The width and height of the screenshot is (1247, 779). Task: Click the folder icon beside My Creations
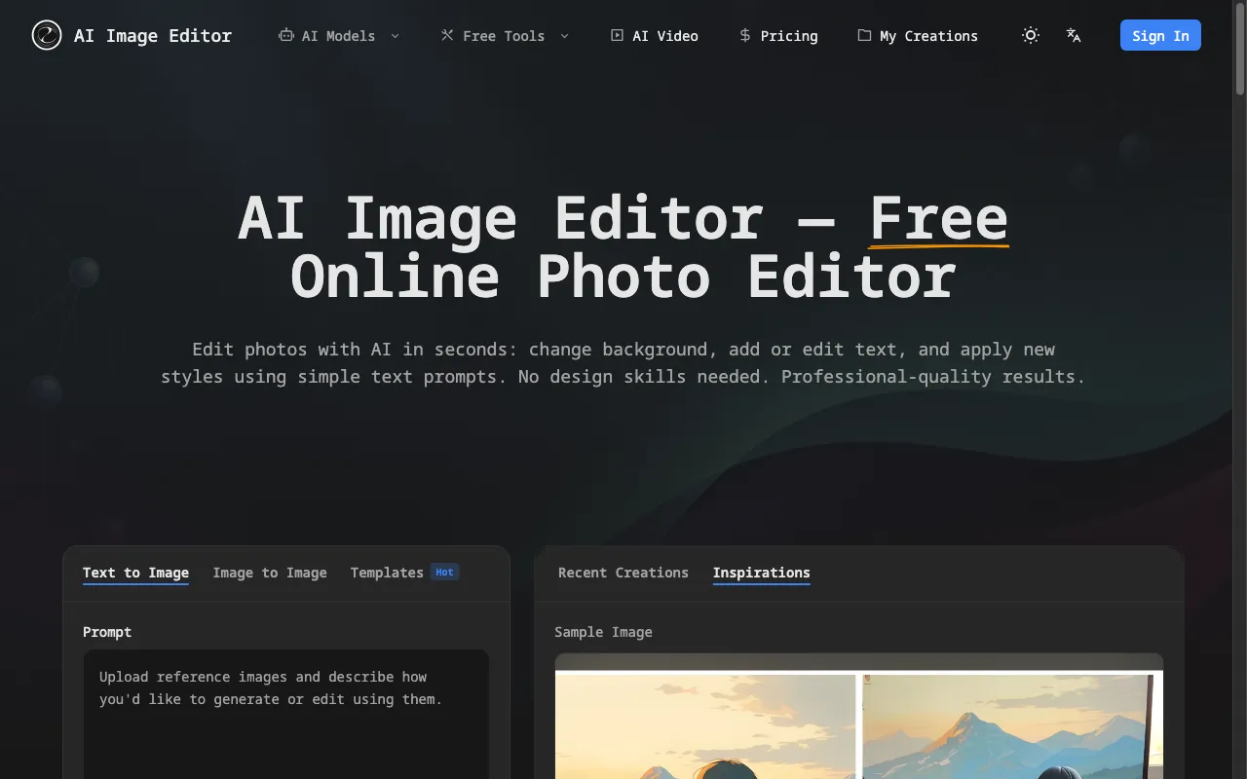pyautogui.click(x=864, y=35)
